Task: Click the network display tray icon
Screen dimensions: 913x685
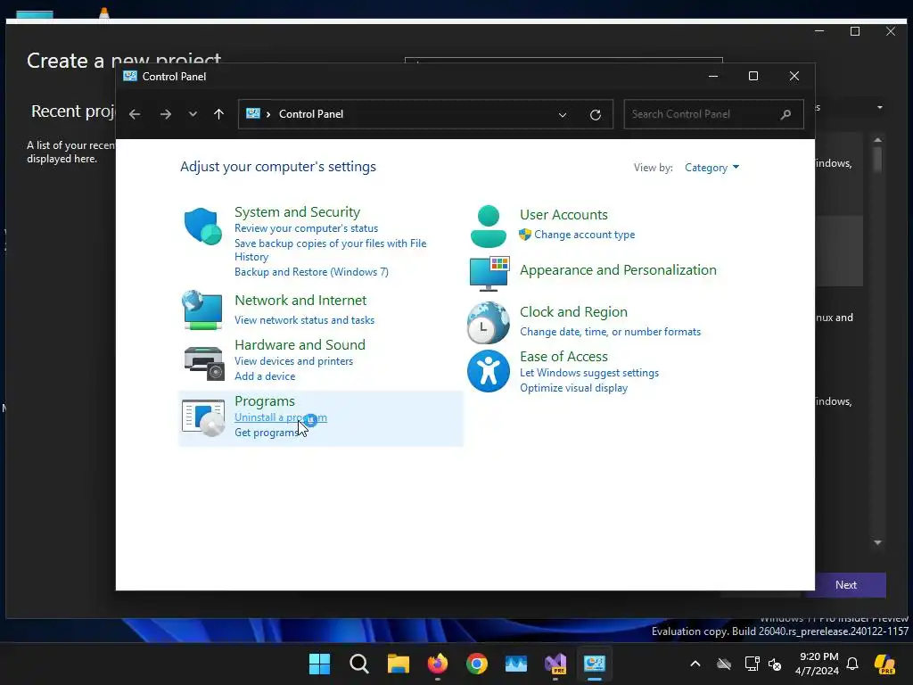Action: [x=752, y=664]
